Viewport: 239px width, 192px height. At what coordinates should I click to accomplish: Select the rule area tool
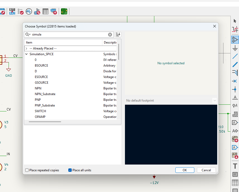tap(235, 114)
